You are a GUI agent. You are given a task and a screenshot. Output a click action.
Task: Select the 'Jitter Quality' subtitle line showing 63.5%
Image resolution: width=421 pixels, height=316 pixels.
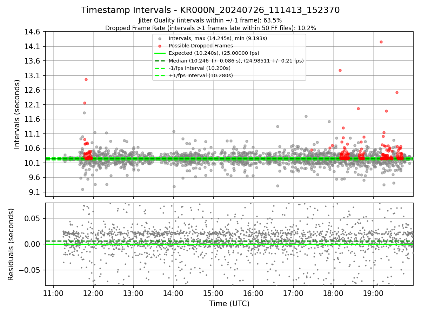[210, 21]
